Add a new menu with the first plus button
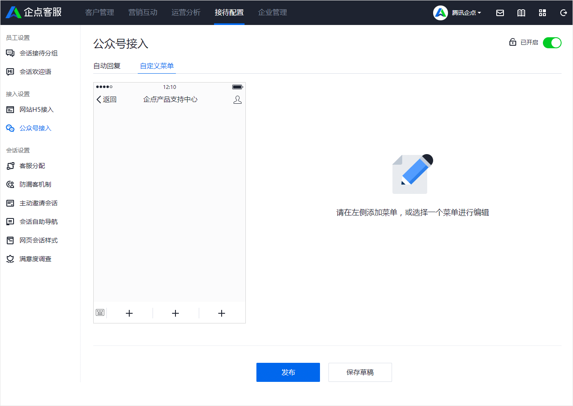This screenshot has height=406, width=573. pos(129,313)
